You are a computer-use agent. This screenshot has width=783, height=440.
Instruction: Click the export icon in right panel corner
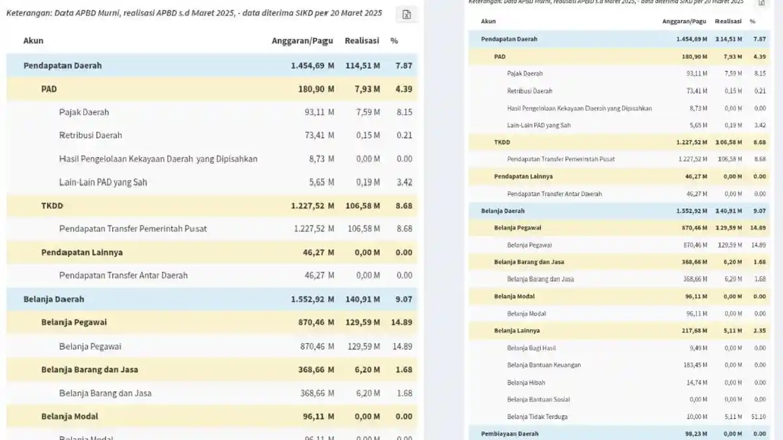coord(761,3)
